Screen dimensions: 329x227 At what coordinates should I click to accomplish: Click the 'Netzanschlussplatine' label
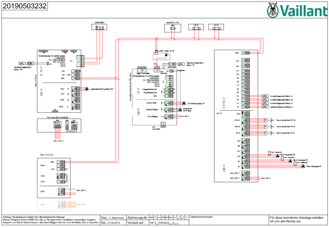pos(57,118)
